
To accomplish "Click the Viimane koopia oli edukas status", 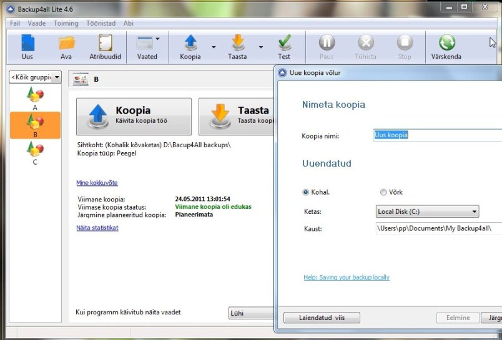I will tap(213, 206).
